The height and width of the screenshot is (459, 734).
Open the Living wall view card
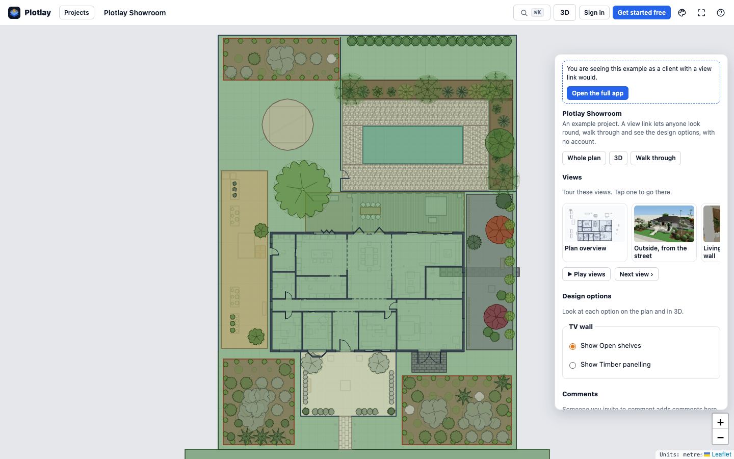point(711,233)
